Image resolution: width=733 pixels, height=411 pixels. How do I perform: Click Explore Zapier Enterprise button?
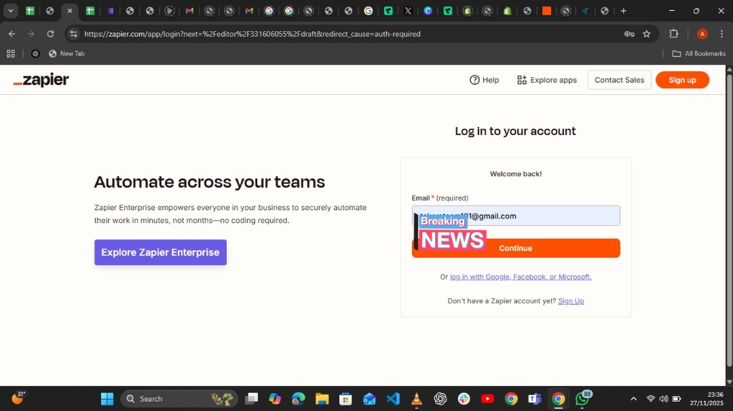pos(160,252)
